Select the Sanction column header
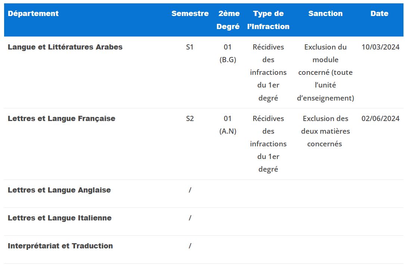This screenshot has height=267, width=405. tap(325, 13)
